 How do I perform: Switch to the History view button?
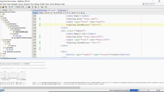[x=41, y=13]
